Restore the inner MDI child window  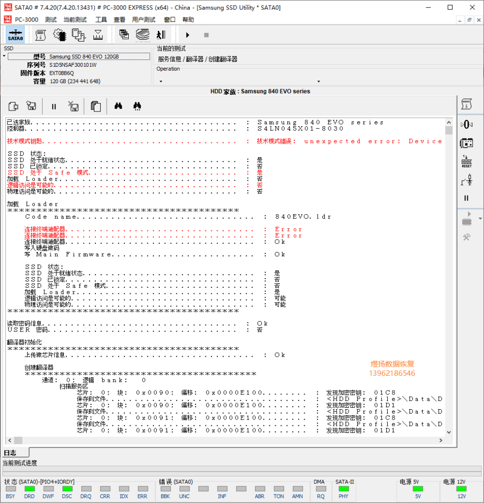pos(469,20)
